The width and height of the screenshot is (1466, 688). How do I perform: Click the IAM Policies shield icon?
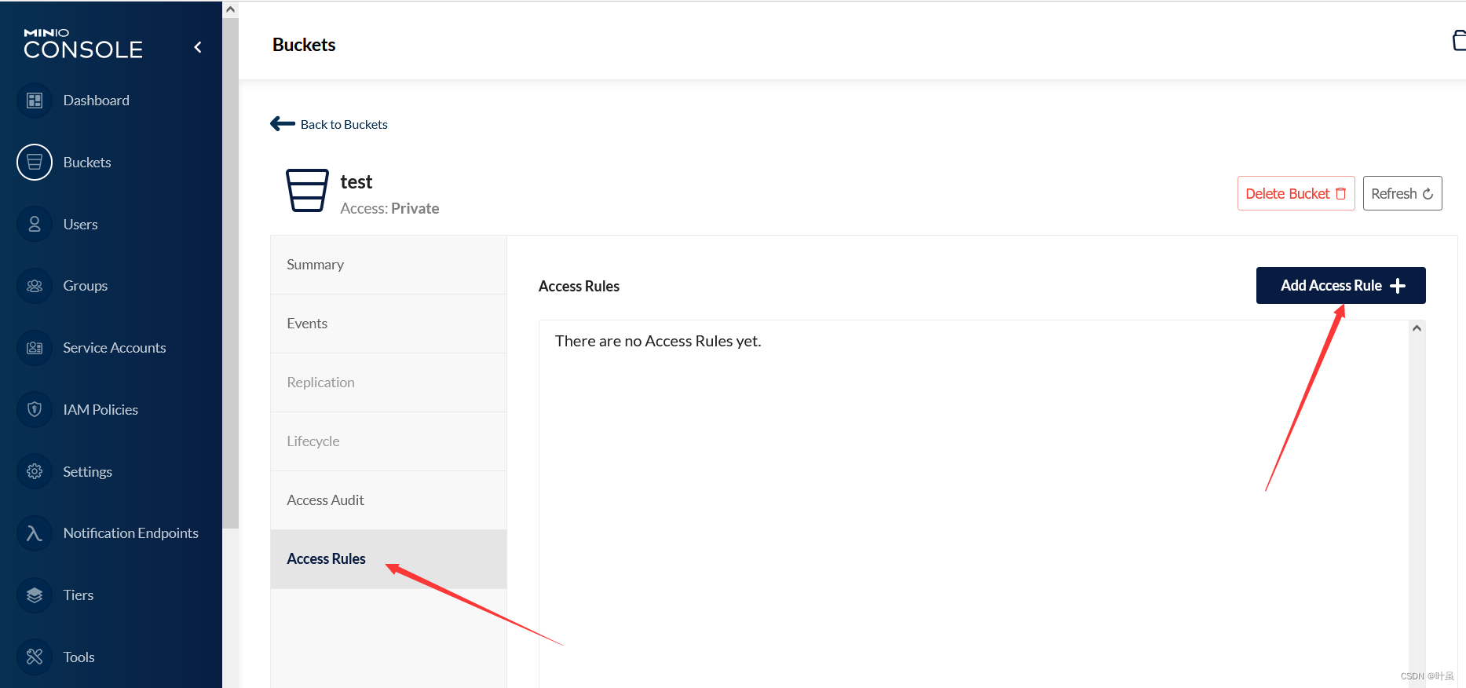pos(35,410)
